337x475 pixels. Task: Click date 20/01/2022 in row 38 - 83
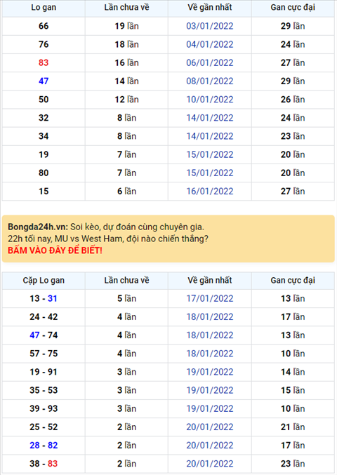210,464
